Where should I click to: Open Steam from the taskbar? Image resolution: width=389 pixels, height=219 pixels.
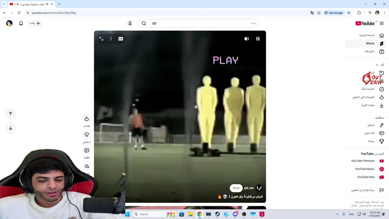tap(217, 214)
